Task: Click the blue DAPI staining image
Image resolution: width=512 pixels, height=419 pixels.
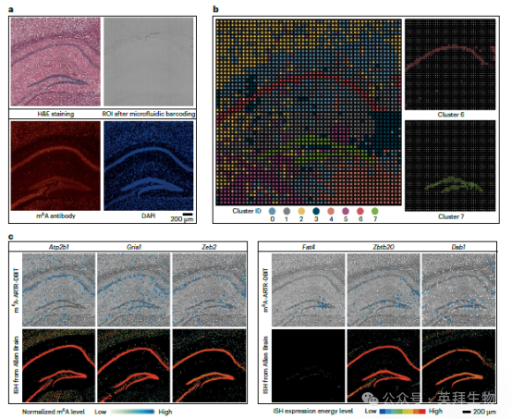Action: (149, 166)
